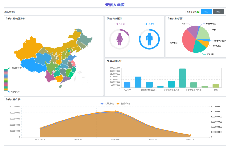The image size is (230, 152).
Task: Click the 失信人的地区分析 panel title
Action: (16, 19)
